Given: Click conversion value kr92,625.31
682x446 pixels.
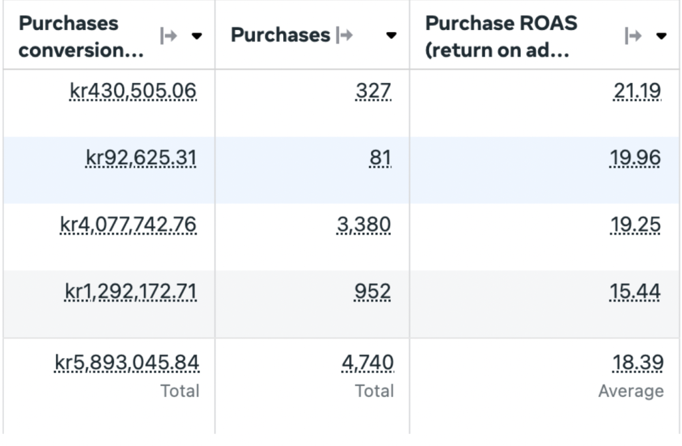Looking at the screenshot, I should pos(141,158).
